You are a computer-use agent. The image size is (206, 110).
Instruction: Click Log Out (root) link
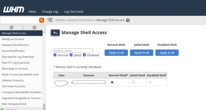tap(73, 11)
